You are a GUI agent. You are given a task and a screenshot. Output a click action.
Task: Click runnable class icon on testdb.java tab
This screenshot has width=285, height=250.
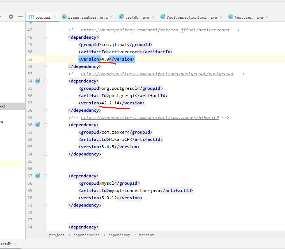(x=121, y=17)
